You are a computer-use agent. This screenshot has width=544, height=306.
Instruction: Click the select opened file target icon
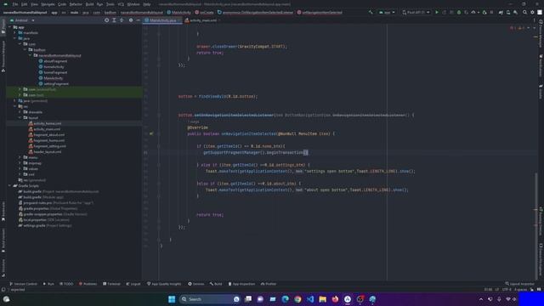(106, 20)
